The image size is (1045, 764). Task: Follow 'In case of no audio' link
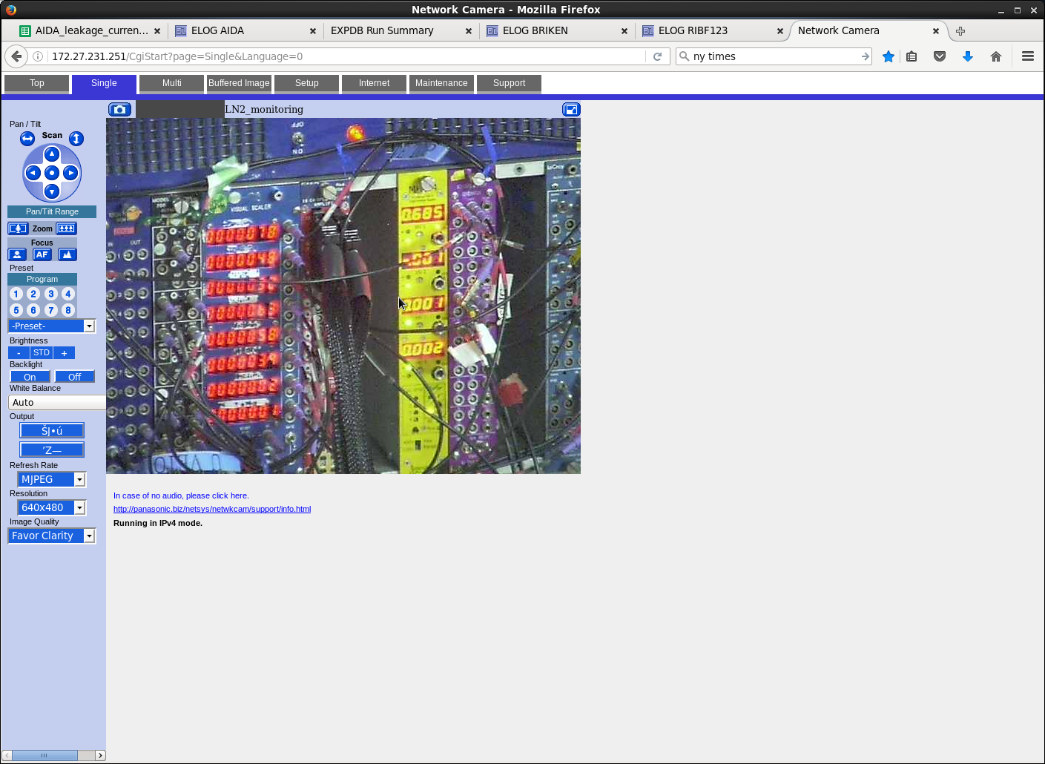click(x=181, y=495)
